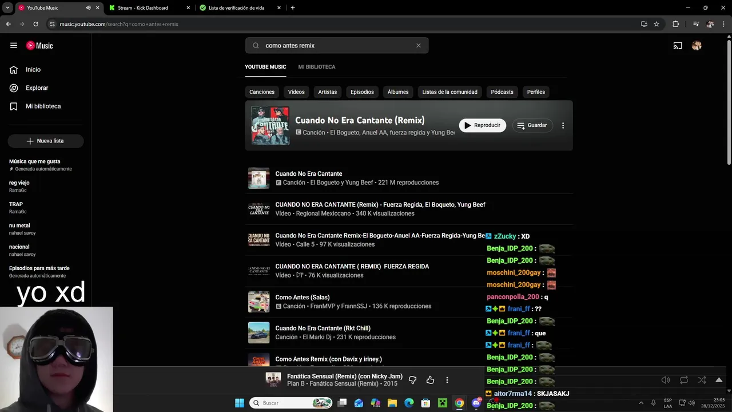
Task: Open the TRAP playlist
Action: tap(45, 207)
